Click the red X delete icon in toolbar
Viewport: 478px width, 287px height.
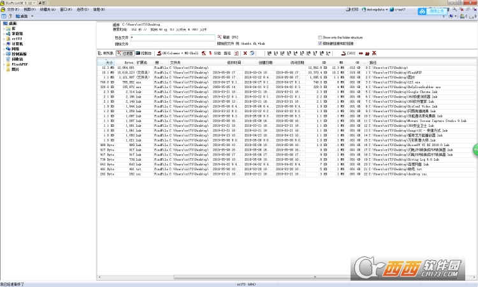click(245, 54)
